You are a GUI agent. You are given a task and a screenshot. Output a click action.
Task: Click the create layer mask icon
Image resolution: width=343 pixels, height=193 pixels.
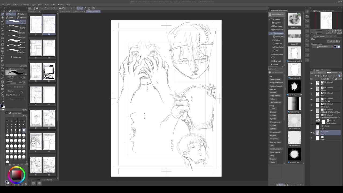point(336,79)
